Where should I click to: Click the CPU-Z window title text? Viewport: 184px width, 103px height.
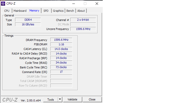coord(11,4)
